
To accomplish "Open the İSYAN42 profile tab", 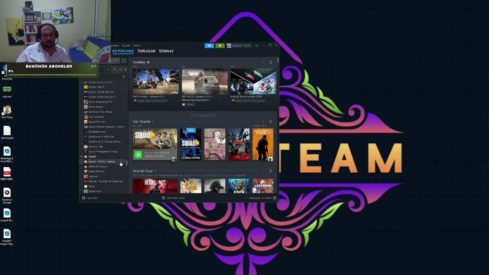I will coord(166,51).
